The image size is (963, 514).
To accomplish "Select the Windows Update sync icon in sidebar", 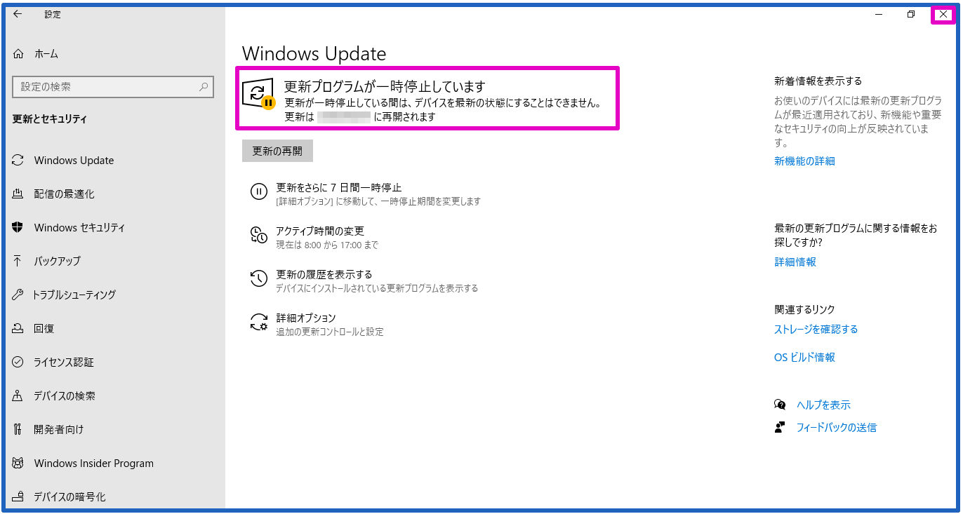I will coord(18,160).
